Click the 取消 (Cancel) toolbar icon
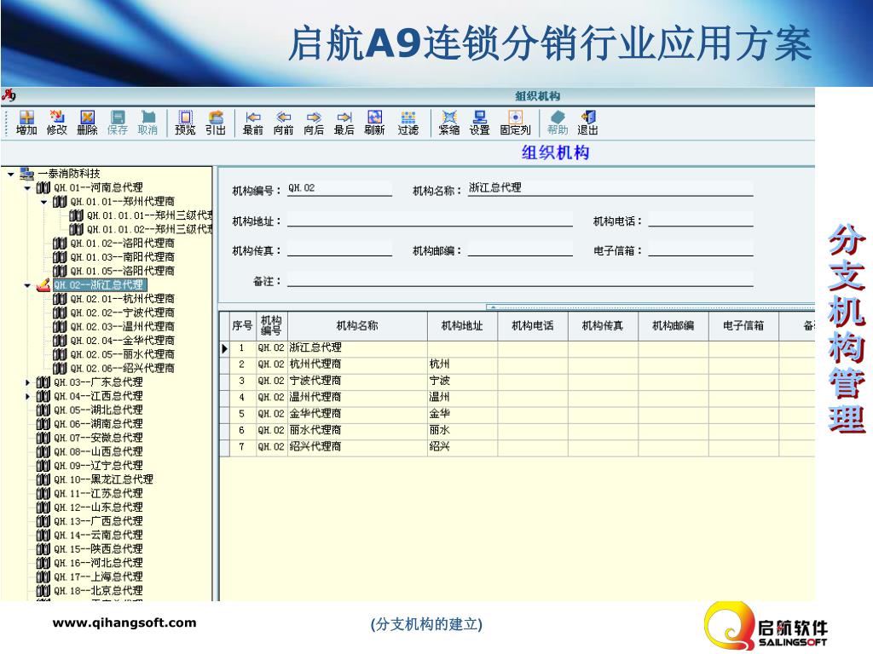 (147, 123)
